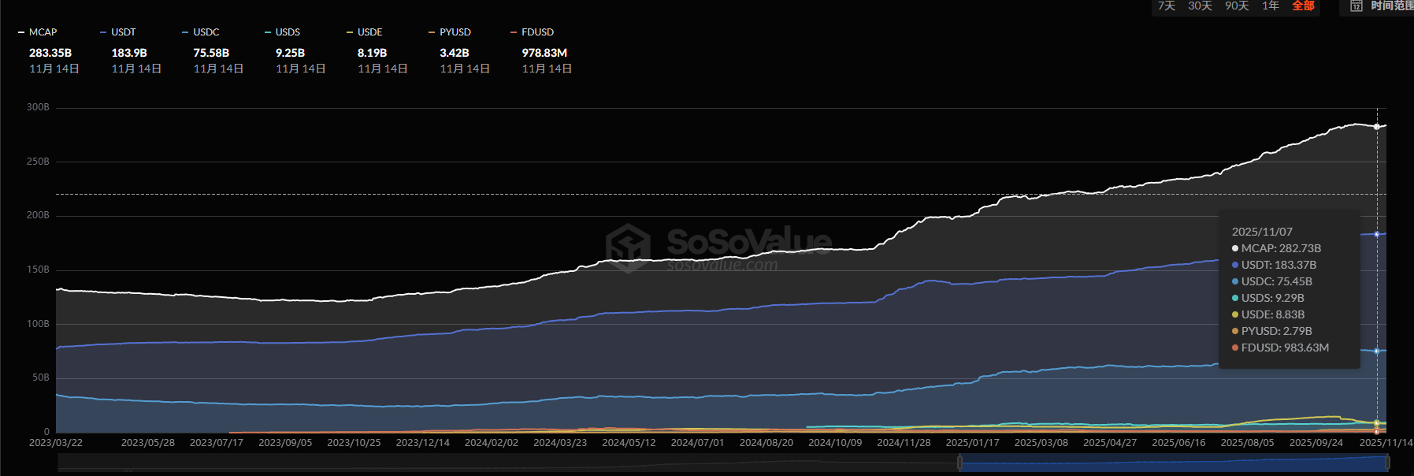Click the SoSoValue watermark logo
Screen dimensions: 1414x476
coord(628,247)
